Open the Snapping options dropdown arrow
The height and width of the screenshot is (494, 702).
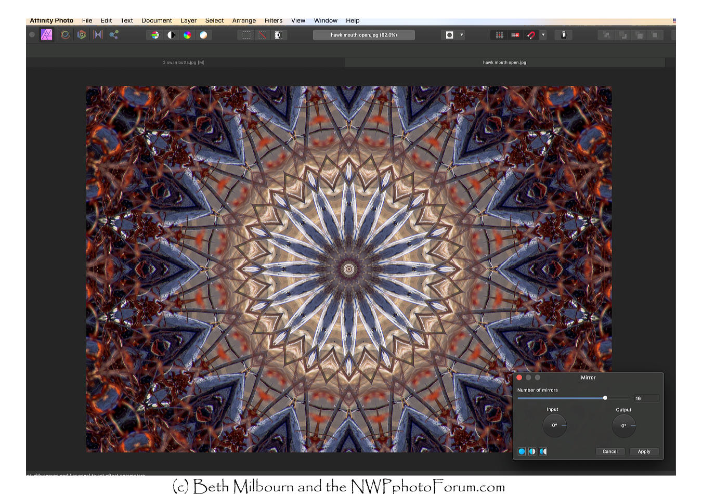point(543,35)
